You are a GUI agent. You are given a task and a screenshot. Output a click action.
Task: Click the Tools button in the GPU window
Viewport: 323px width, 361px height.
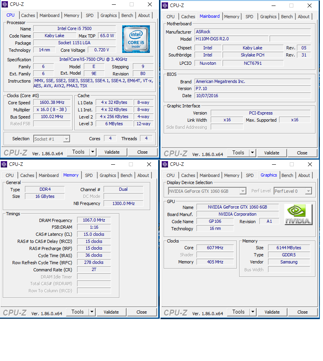point(238,312)
